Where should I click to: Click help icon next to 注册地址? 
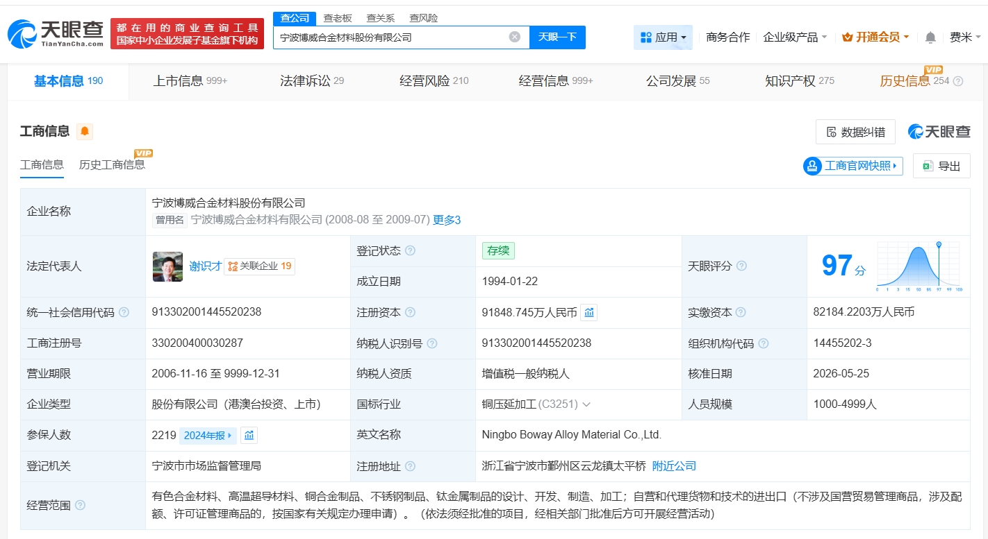coord(410,466)
